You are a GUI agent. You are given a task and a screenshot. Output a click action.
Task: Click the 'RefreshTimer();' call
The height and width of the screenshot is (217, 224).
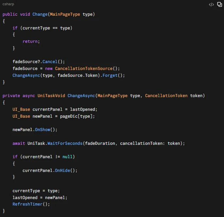click(x=31, y=204)
